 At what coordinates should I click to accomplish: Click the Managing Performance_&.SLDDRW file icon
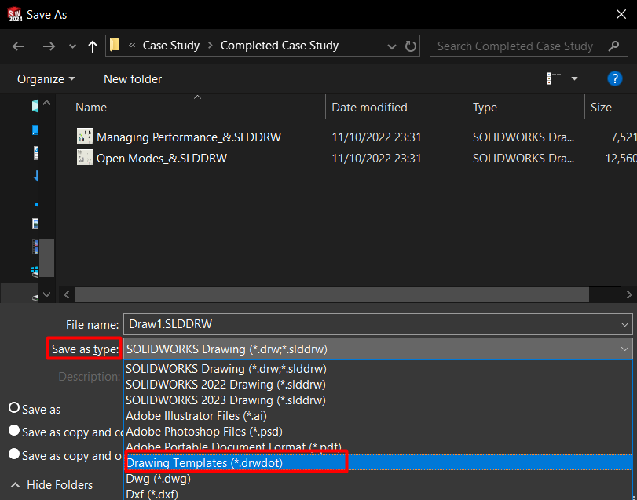[85, 137]
